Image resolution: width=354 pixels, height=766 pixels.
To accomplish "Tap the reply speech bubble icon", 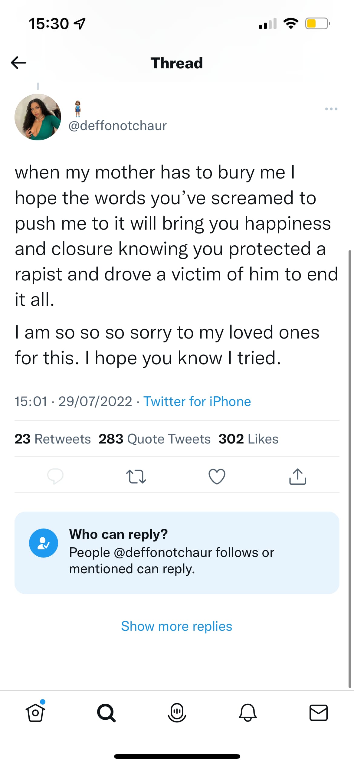I will (55, 476).
